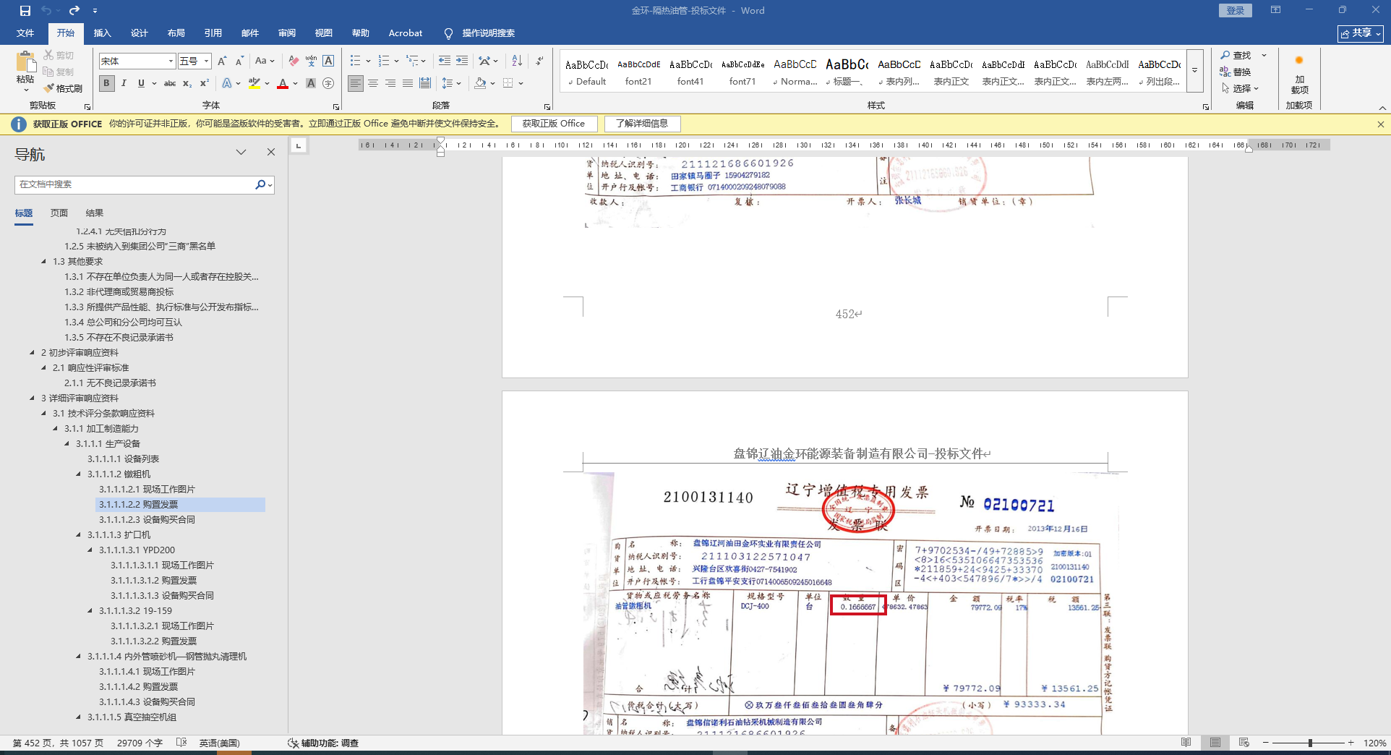Open the font size dropdown showing 五号
Image resolution: width=1391 pixels, height=755 pixels.
click(x=207, y=61)
